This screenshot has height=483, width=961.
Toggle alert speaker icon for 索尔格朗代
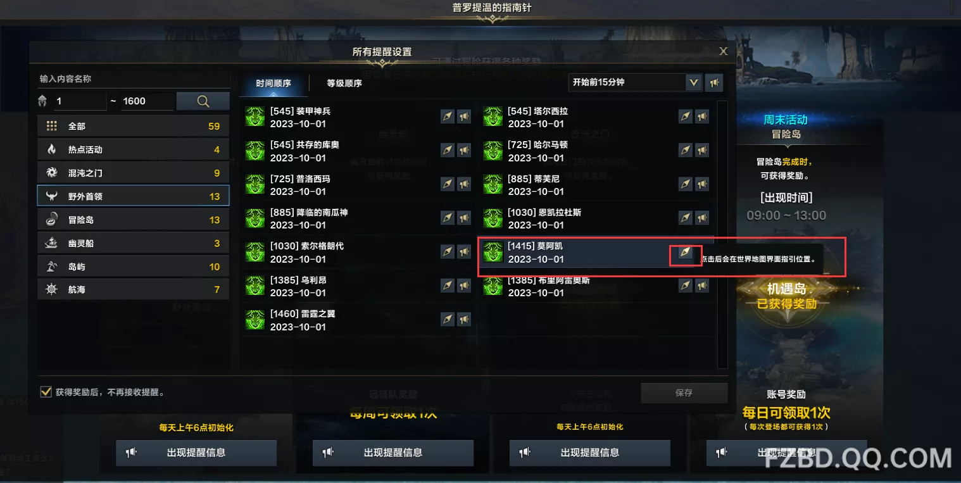click(464, 252)
